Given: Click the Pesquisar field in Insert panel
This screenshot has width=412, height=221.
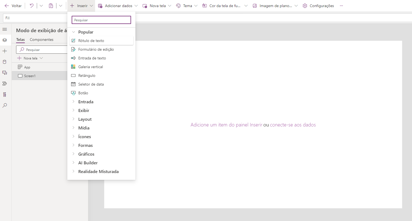Looking at the screenshot, I should tap(101, 20).
